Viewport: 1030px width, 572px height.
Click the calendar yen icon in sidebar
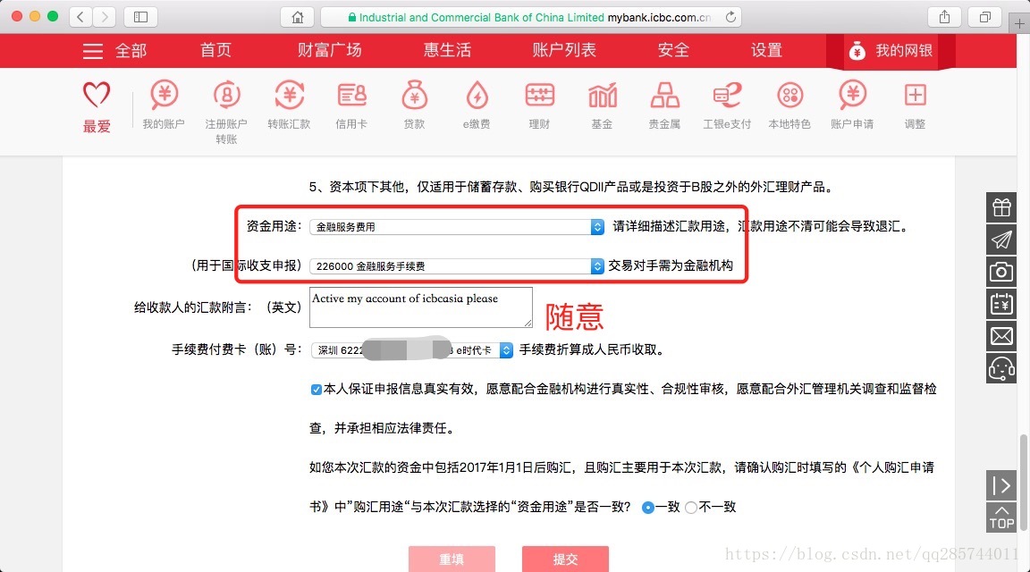[1001, 303]
